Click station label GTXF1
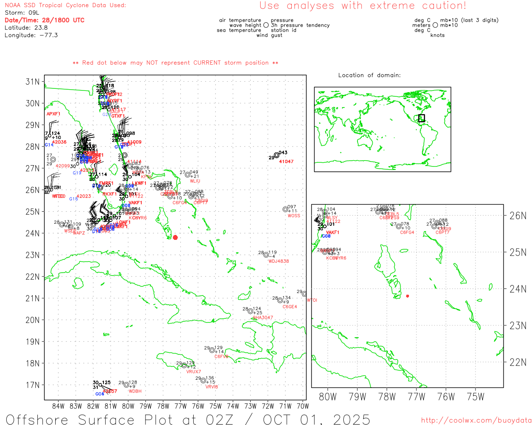Screen dimensions: 532x425 point(118,116)
